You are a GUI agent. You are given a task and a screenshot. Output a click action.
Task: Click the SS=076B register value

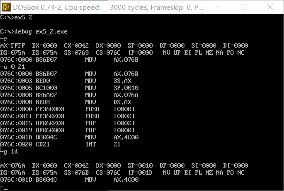(76, 172)
